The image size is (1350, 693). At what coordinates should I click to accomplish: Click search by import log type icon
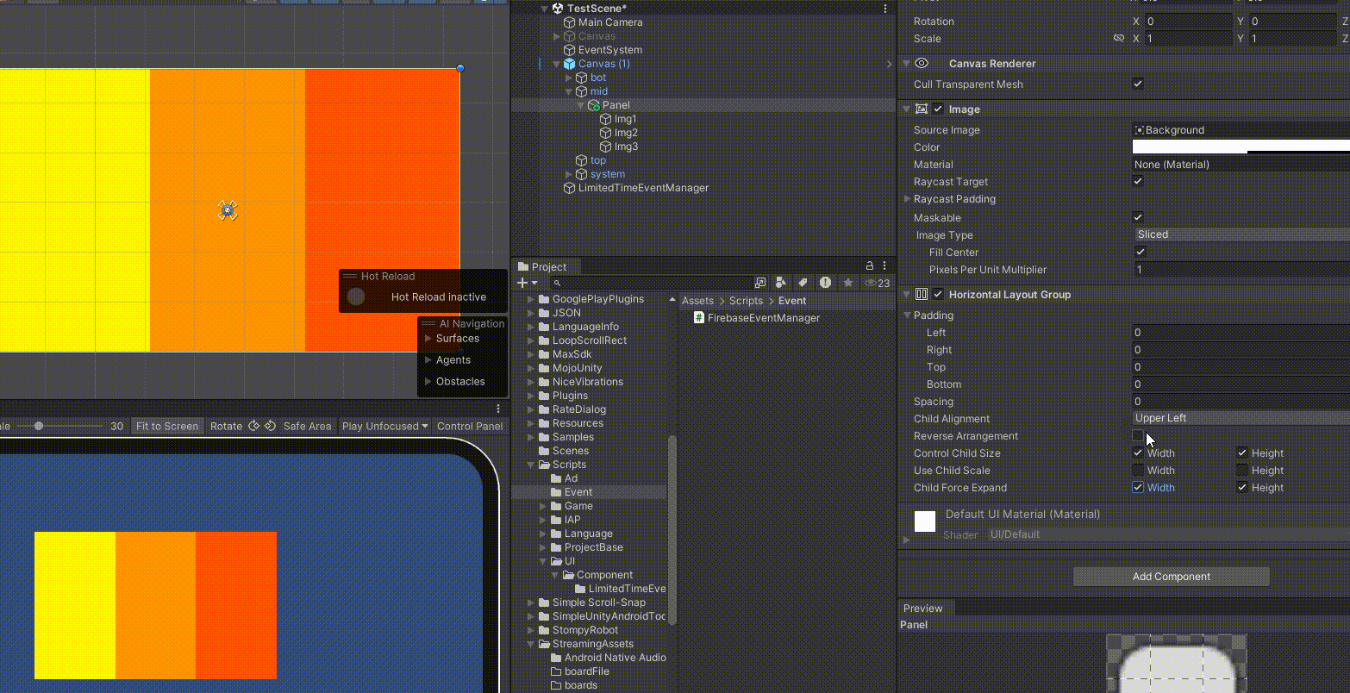826,283
